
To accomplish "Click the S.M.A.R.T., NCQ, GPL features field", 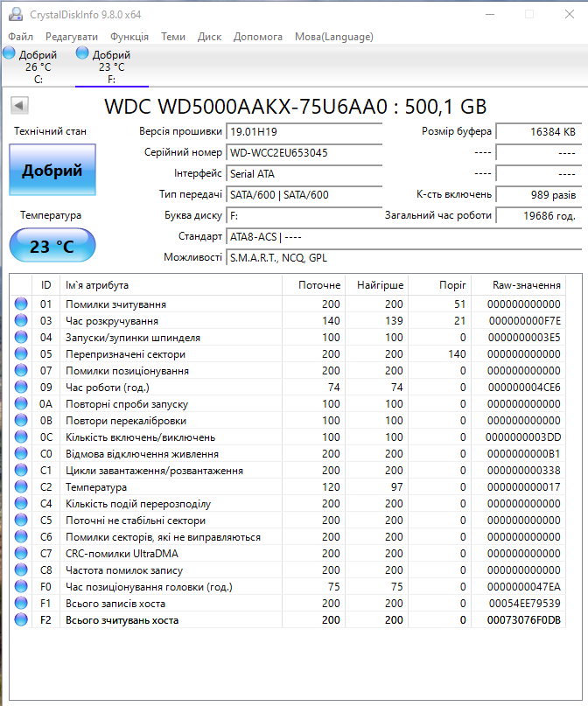I will pyautogui.click(x=404, y=257).
